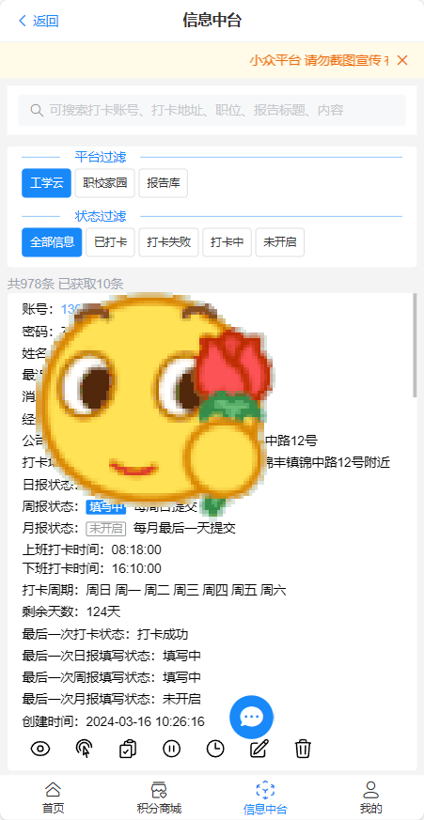Filter by 打卡失败 status

[x=168, y=242]
